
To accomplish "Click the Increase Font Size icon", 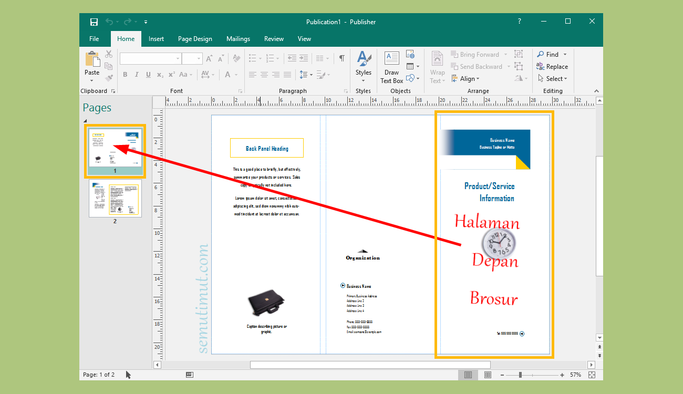I will (210, 58).
